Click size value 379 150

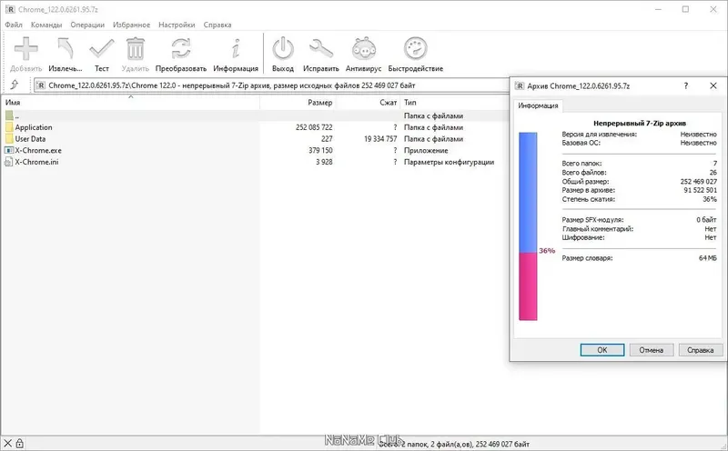(x=320, y=150)
